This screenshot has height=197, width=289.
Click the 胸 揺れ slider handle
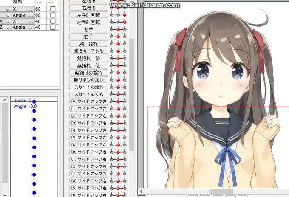118,44
